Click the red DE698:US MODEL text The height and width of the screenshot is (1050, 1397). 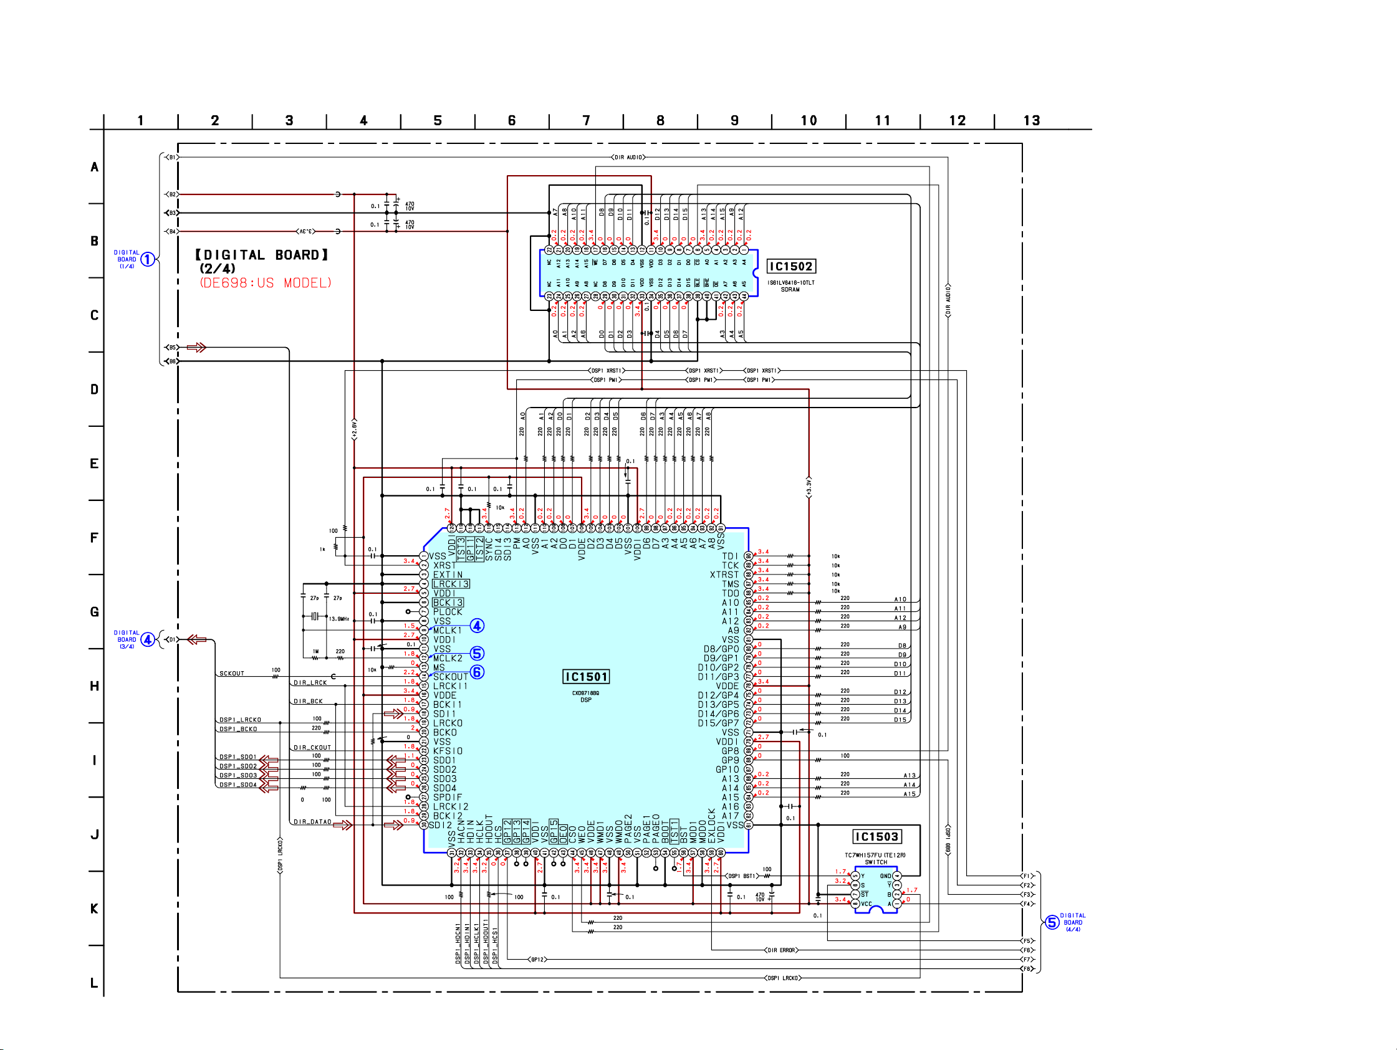(x=266, y=283)
